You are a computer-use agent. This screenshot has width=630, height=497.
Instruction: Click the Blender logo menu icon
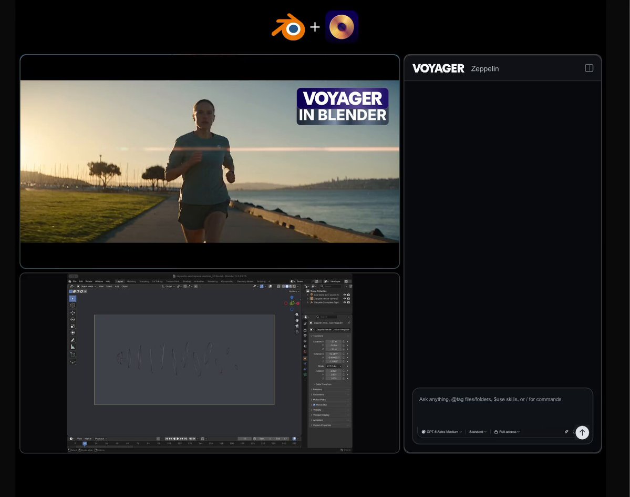coord(70,281)
